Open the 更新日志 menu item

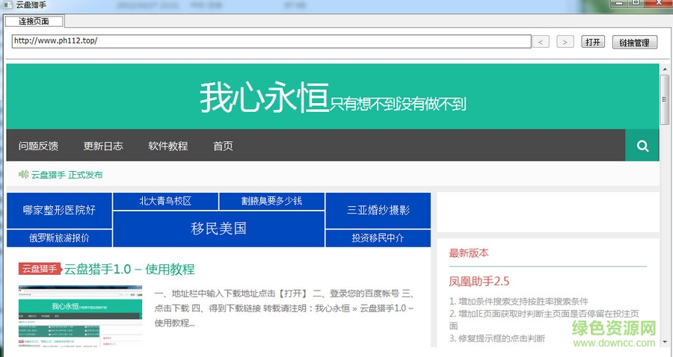pos(103,146)
